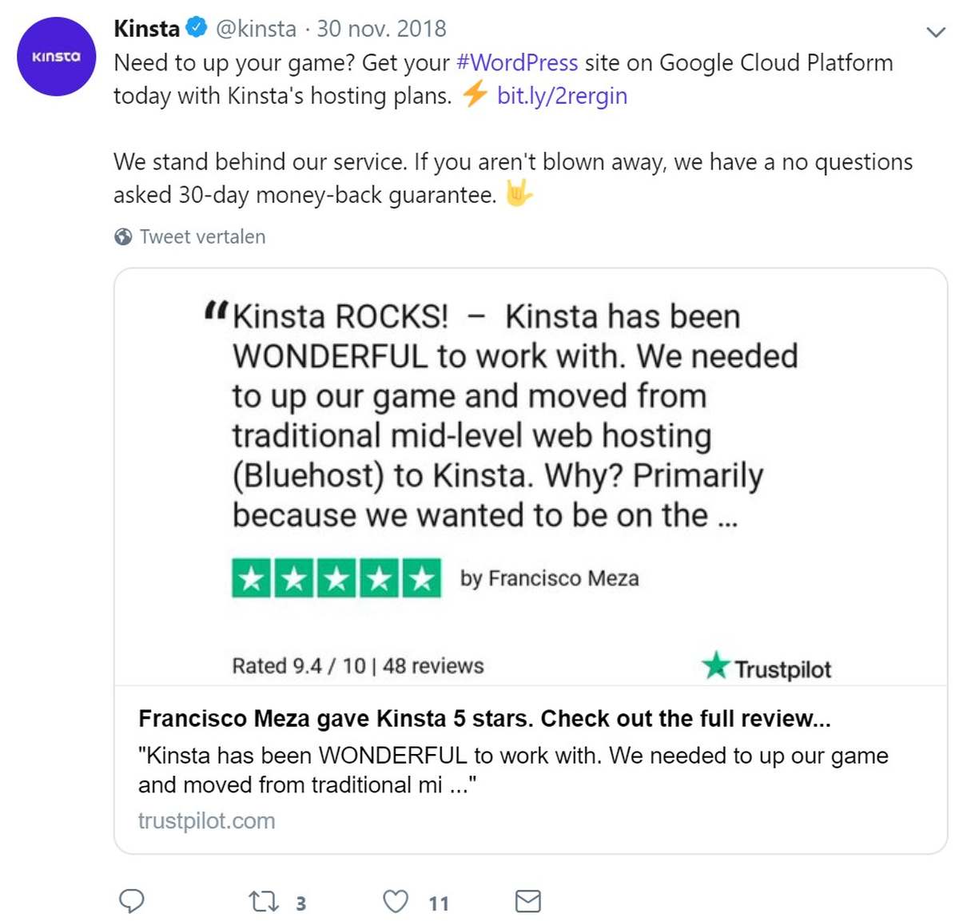Retweet this Kinsta tweet
Image resolution: width=959 pixels, height=921 pixels.
pyautogui.click(x=263, y=902)
